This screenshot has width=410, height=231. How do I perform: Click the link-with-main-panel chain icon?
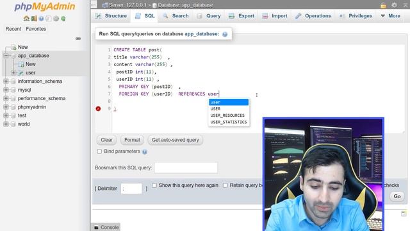click(x=78, y=38)
